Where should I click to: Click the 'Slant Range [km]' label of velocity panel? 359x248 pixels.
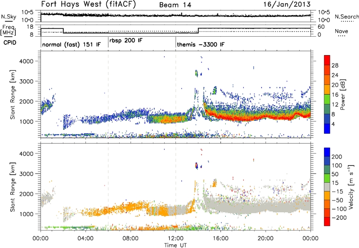click(13, 187)
